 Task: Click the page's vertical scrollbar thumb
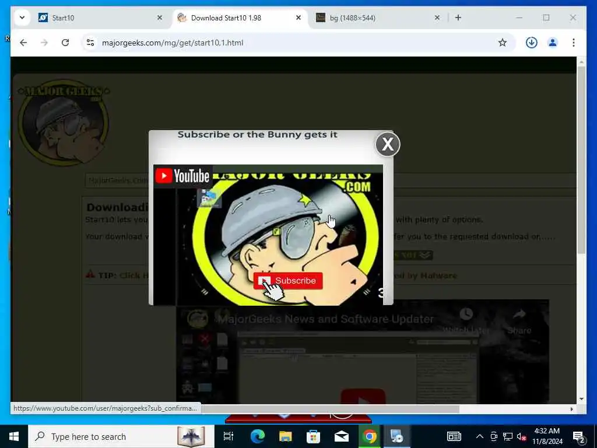tap(581, 160)
